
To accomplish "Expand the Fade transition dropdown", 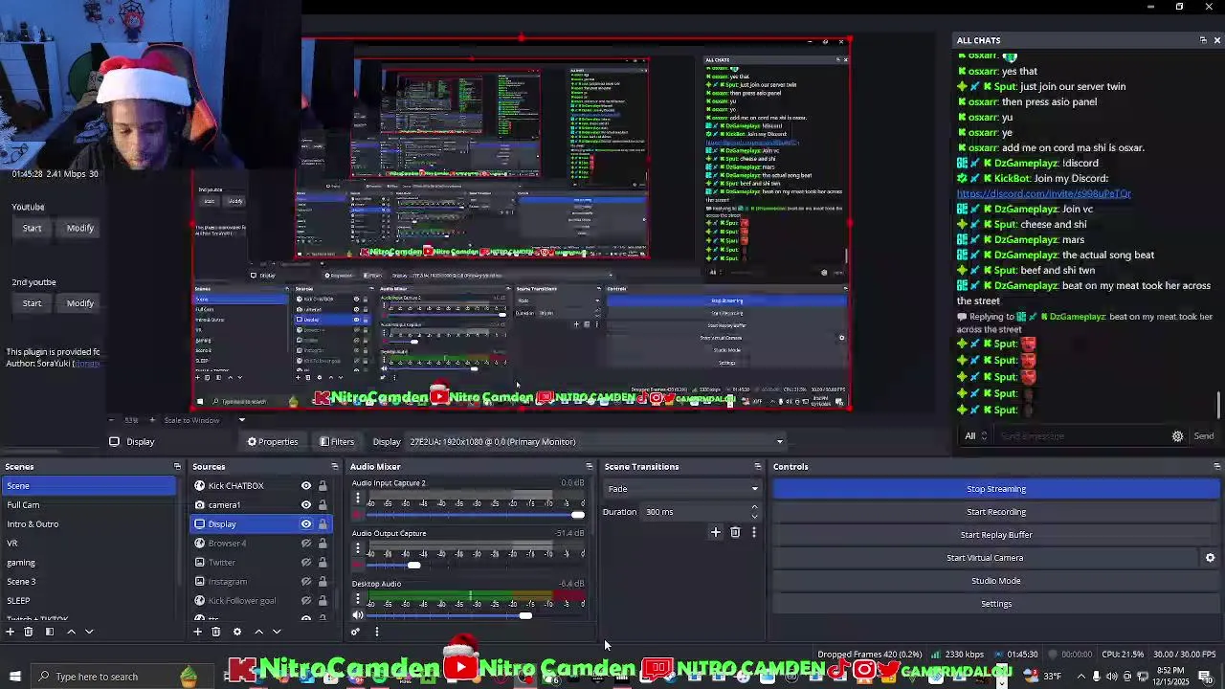I will (x=682, y=489).
